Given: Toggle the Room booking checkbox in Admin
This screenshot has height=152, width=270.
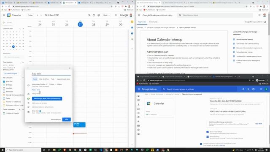Looking at the screenshot, I should [208, 137].
